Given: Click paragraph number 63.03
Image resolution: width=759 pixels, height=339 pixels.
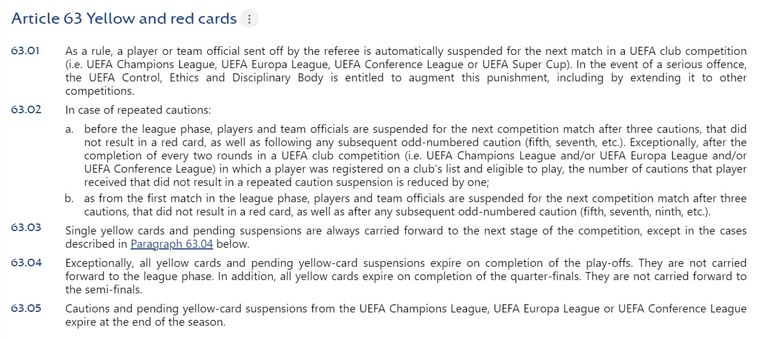Looking at the screenshot, I should 26,228.
